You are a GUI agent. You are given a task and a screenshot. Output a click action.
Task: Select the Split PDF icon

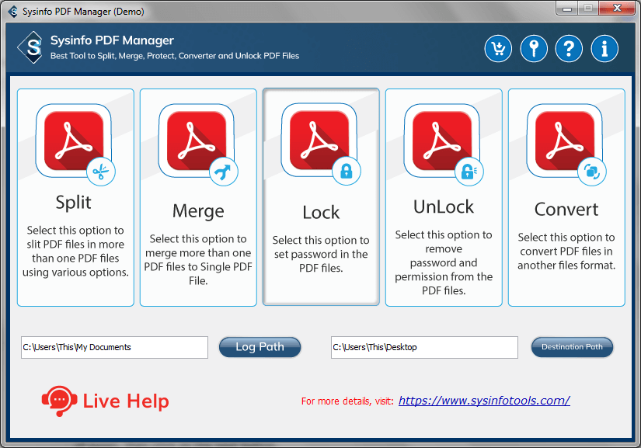[75, 142]
